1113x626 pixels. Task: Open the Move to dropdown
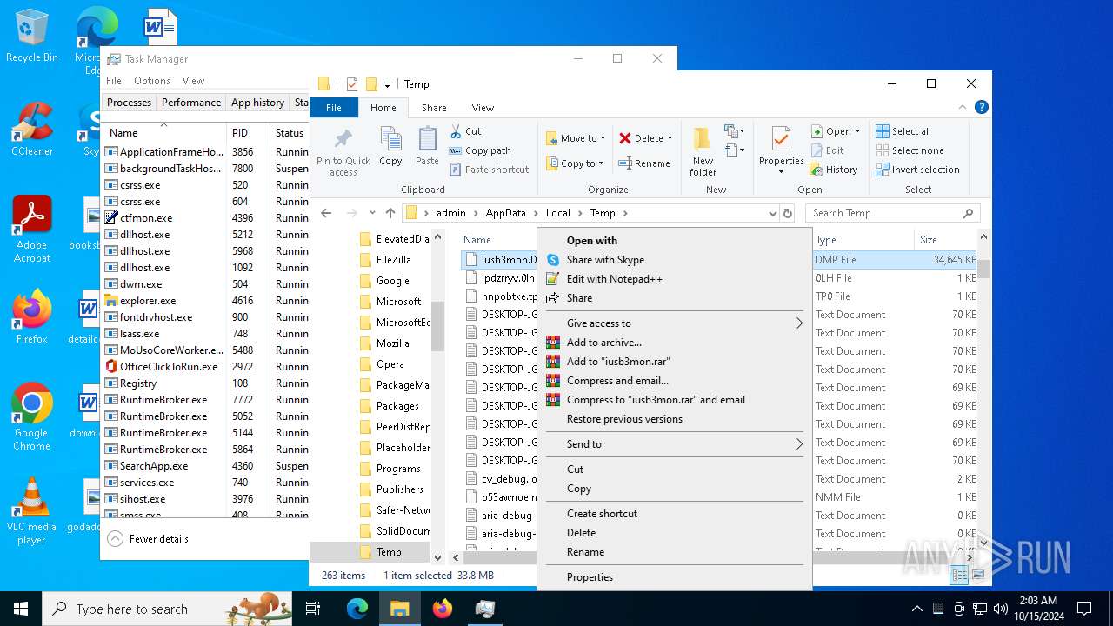tap(576, 138)
